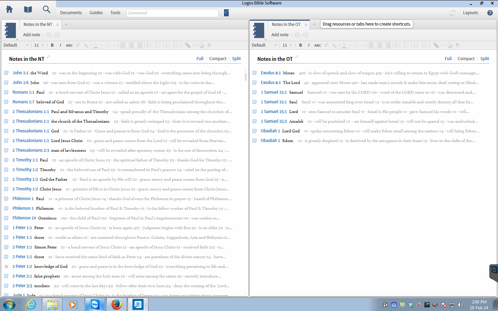Tick the checkbox for Exodus 4:1 Moses

[x=255, y=73]
